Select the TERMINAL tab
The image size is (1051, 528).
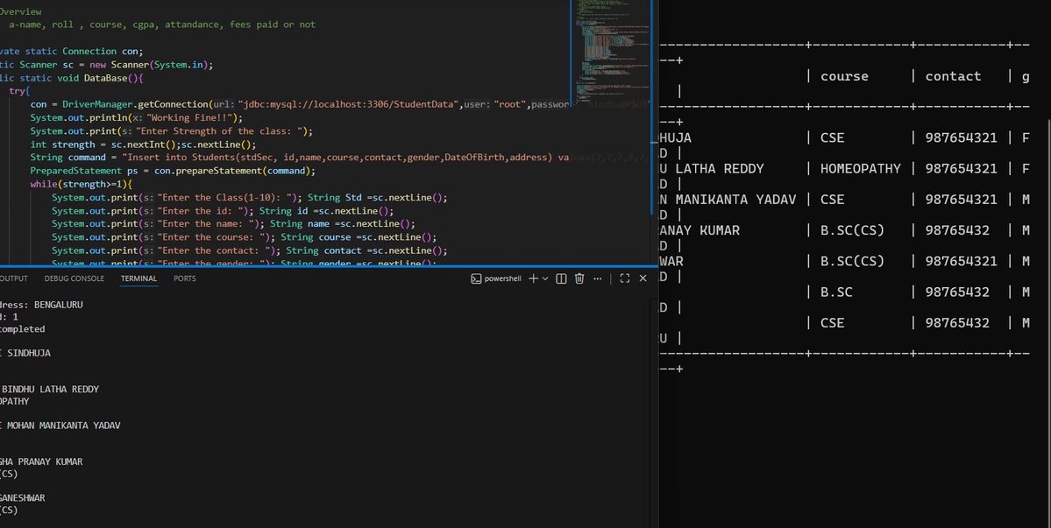tap(138, 278)
